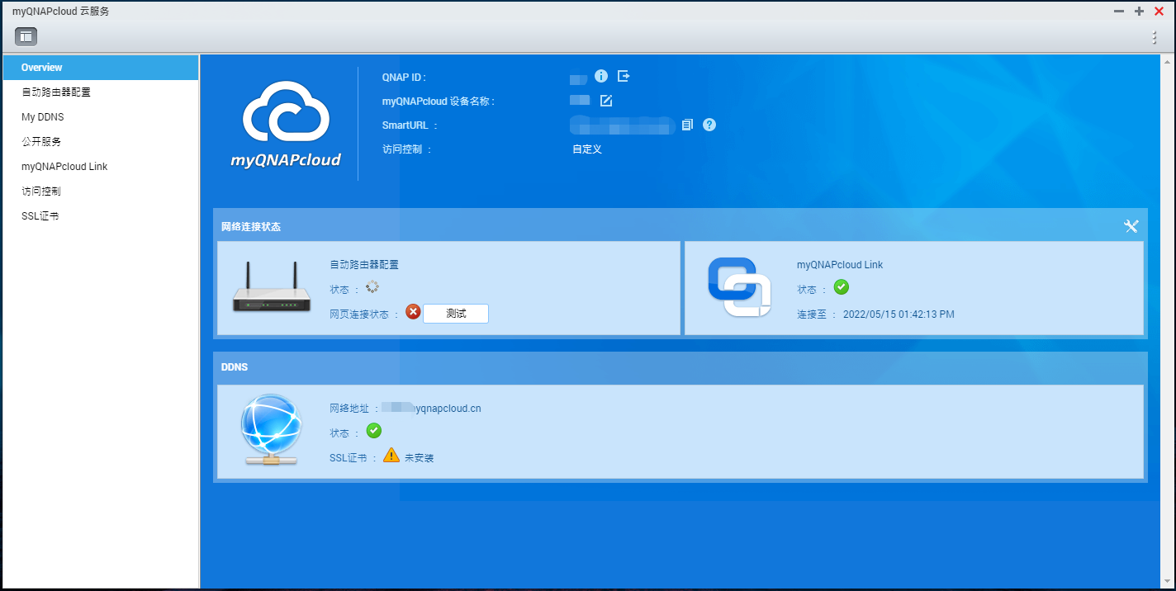Click the blurred SmartURL value
The height and width of the screenshot is (591, 1176).
pyautogui.click(x=623, y=125)
